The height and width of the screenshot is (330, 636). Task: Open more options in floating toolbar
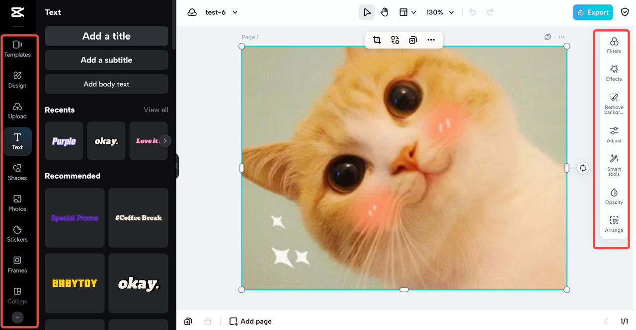pyautogui.click(x=431, y=40)
